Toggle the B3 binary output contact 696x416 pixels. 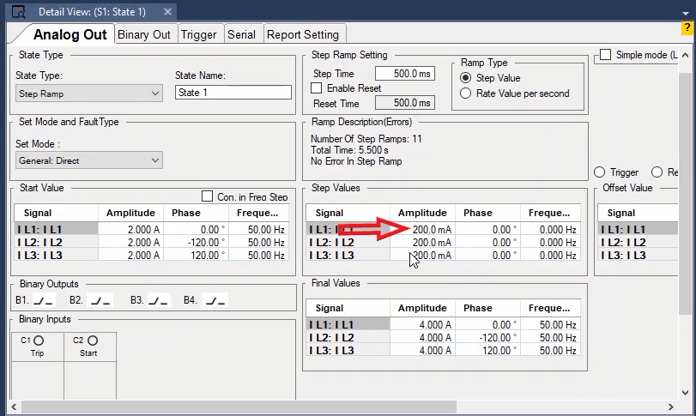click(158, 300)
